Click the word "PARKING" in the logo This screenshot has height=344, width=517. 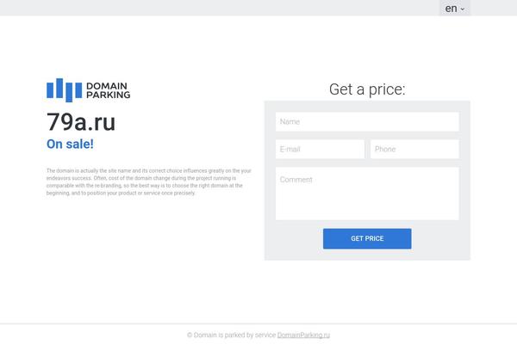[x=109, y=95]
